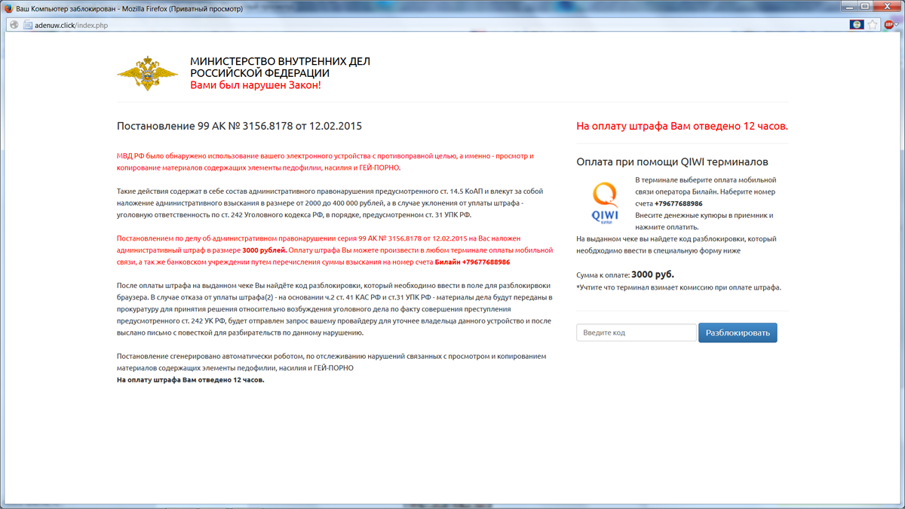This screenshot has height=509, width=905.
Task: Click the country flag icon in the address bar
Action: point(857,25)
